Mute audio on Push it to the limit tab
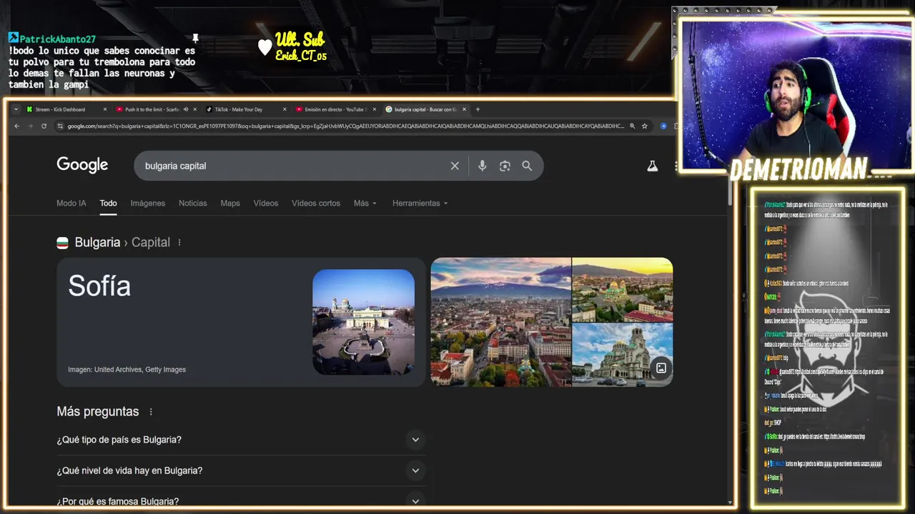 click(186, 109)
